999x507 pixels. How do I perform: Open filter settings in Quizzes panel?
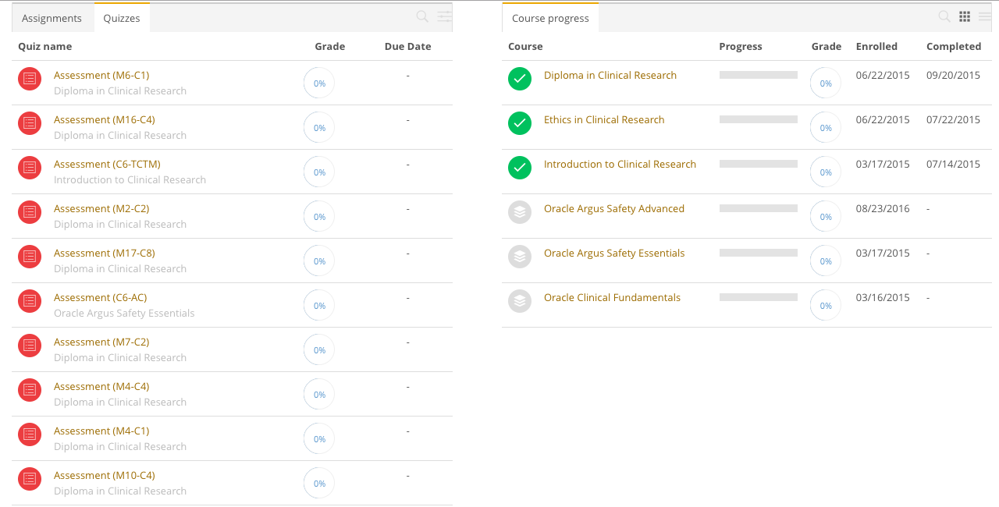point(445,16)
